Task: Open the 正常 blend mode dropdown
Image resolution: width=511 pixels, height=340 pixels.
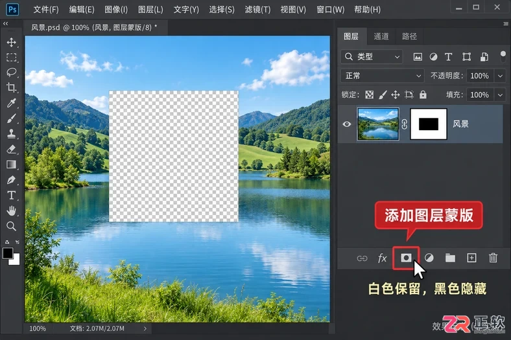Action: (x=382, y=76)
